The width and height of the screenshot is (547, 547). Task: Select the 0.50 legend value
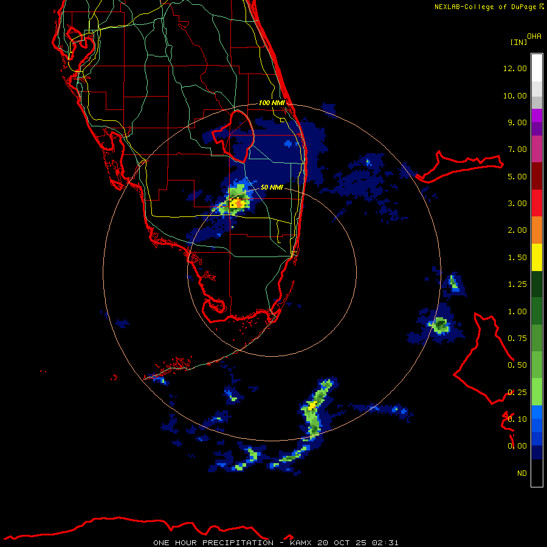(x=517, y=365)
